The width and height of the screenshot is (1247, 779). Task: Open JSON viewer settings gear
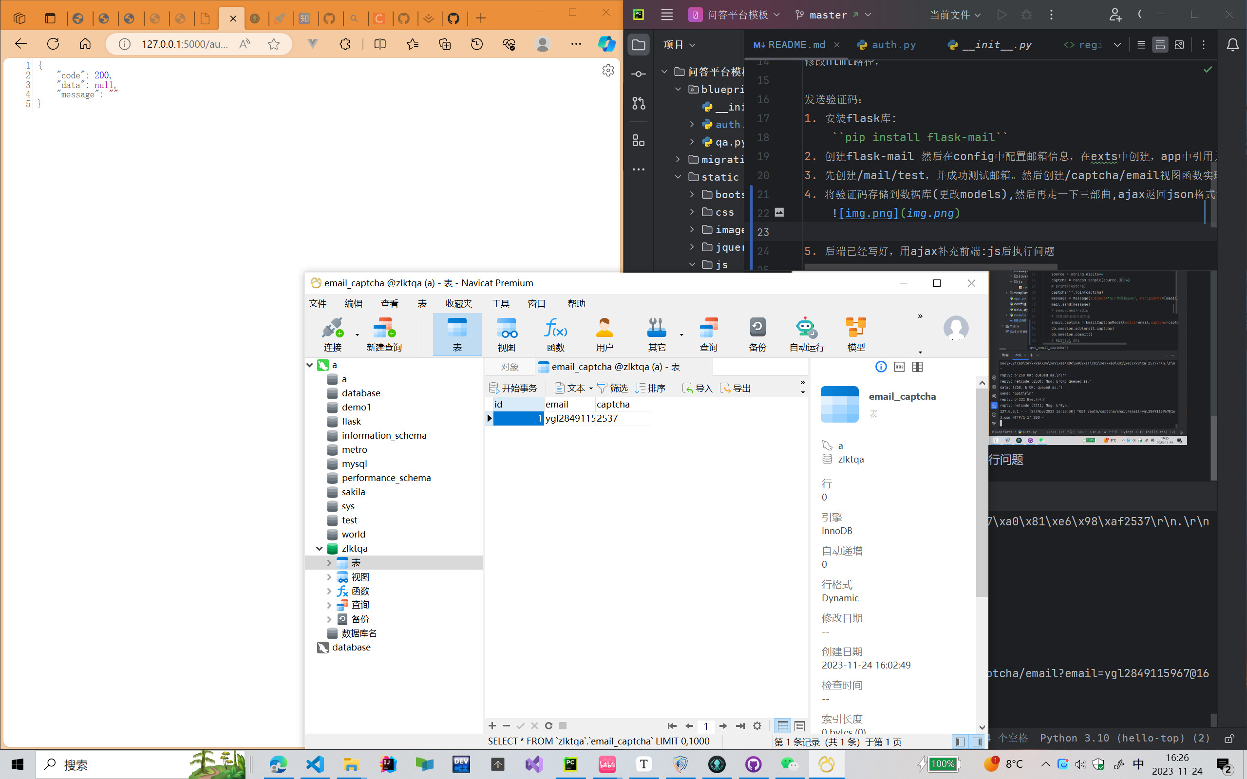click(608, 70)
